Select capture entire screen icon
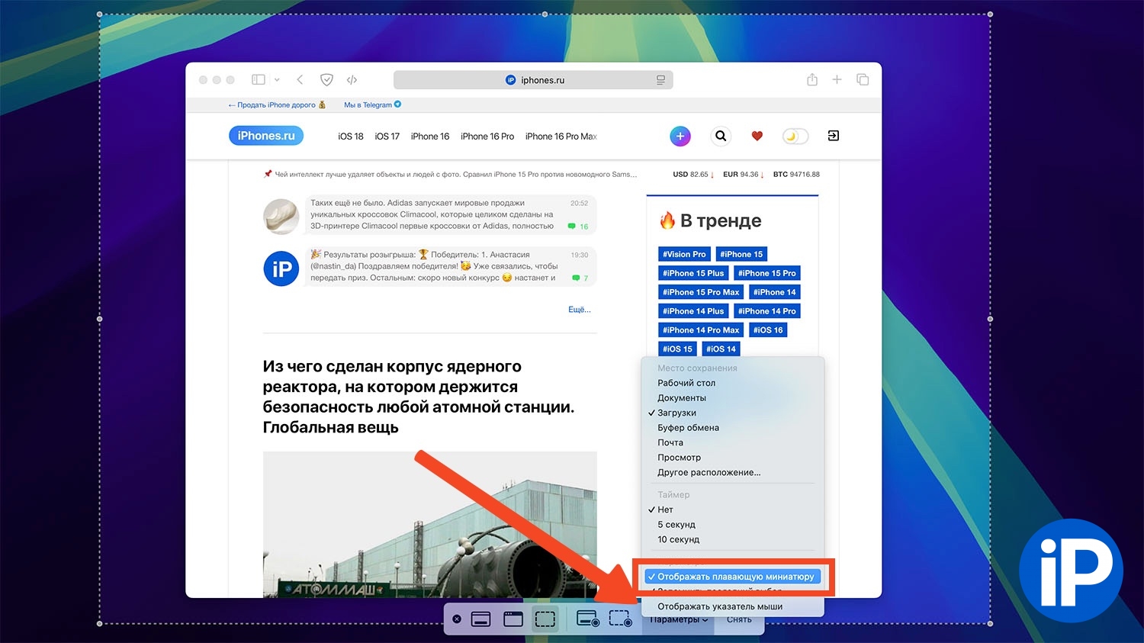Viewport: 1144px width, 643px height. point(480,619)
